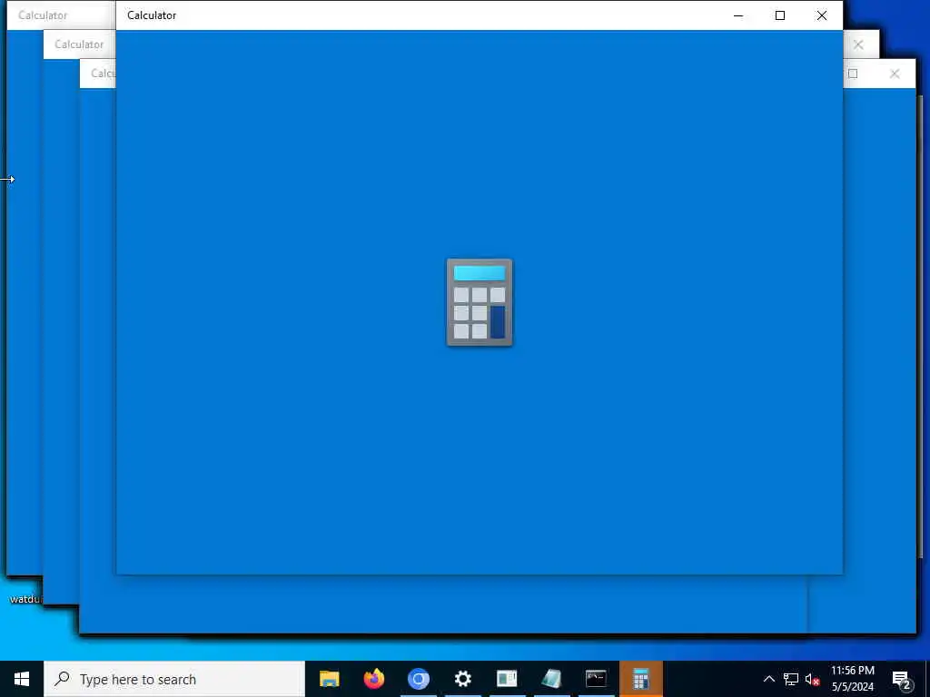Open File Explorer from the taskbar
This screenshot has height=697, width=930.
point(329,679)
